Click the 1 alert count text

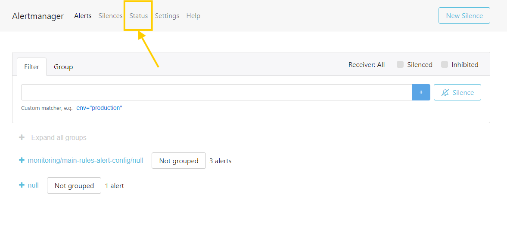(x=115, y=185)
